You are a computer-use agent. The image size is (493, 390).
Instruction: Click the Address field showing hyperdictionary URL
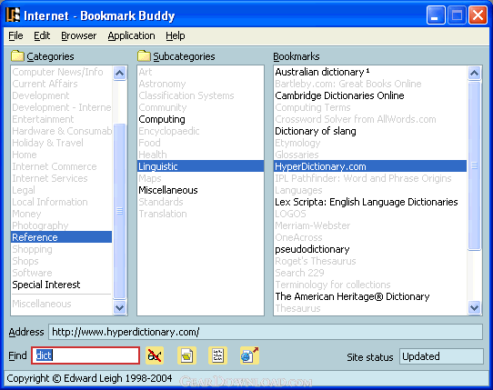point(266,332)
